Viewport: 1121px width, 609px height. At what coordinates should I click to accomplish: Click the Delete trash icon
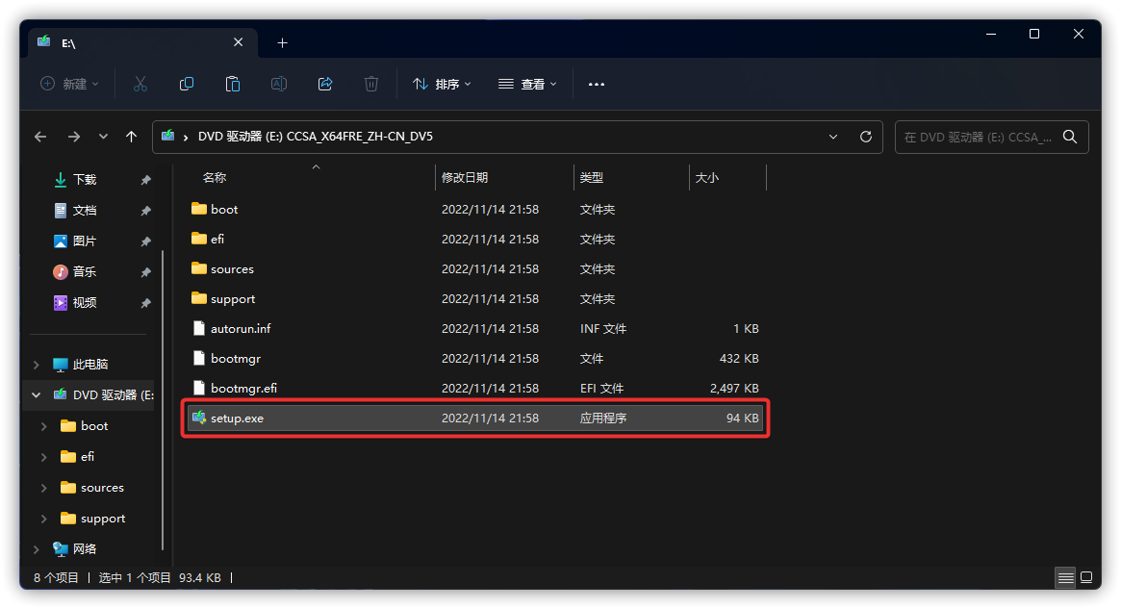coord(371,84)
